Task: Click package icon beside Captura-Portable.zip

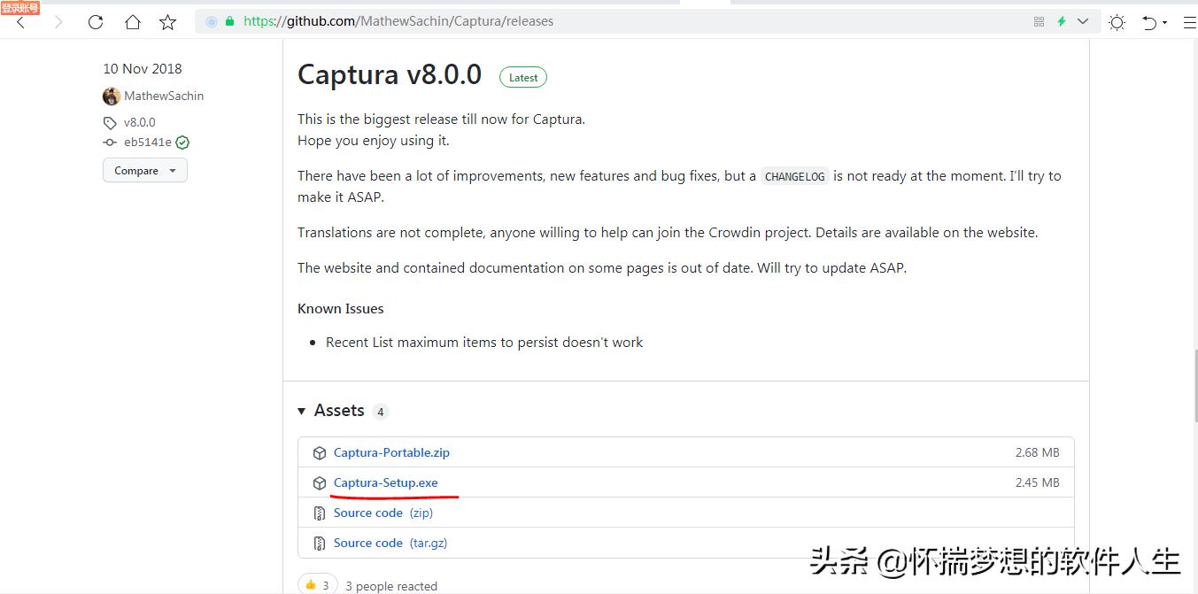Action: pos(320,453)
